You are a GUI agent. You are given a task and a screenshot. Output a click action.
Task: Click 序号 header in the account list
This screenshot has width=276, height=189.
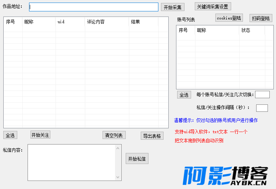click(x=186, y=30)
